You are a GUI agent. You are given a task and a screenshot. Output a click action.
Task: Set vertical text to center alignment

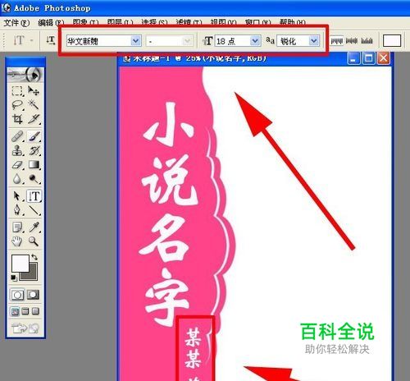(x=352, y=41)
